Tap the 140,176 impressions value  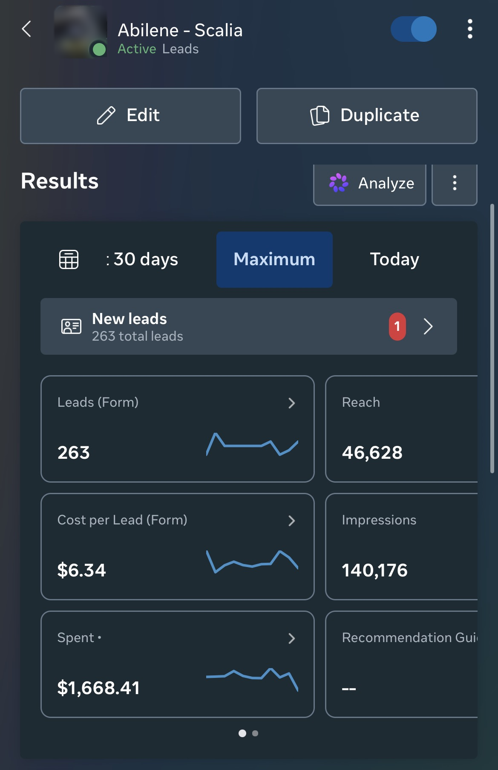tap(374, 570)
